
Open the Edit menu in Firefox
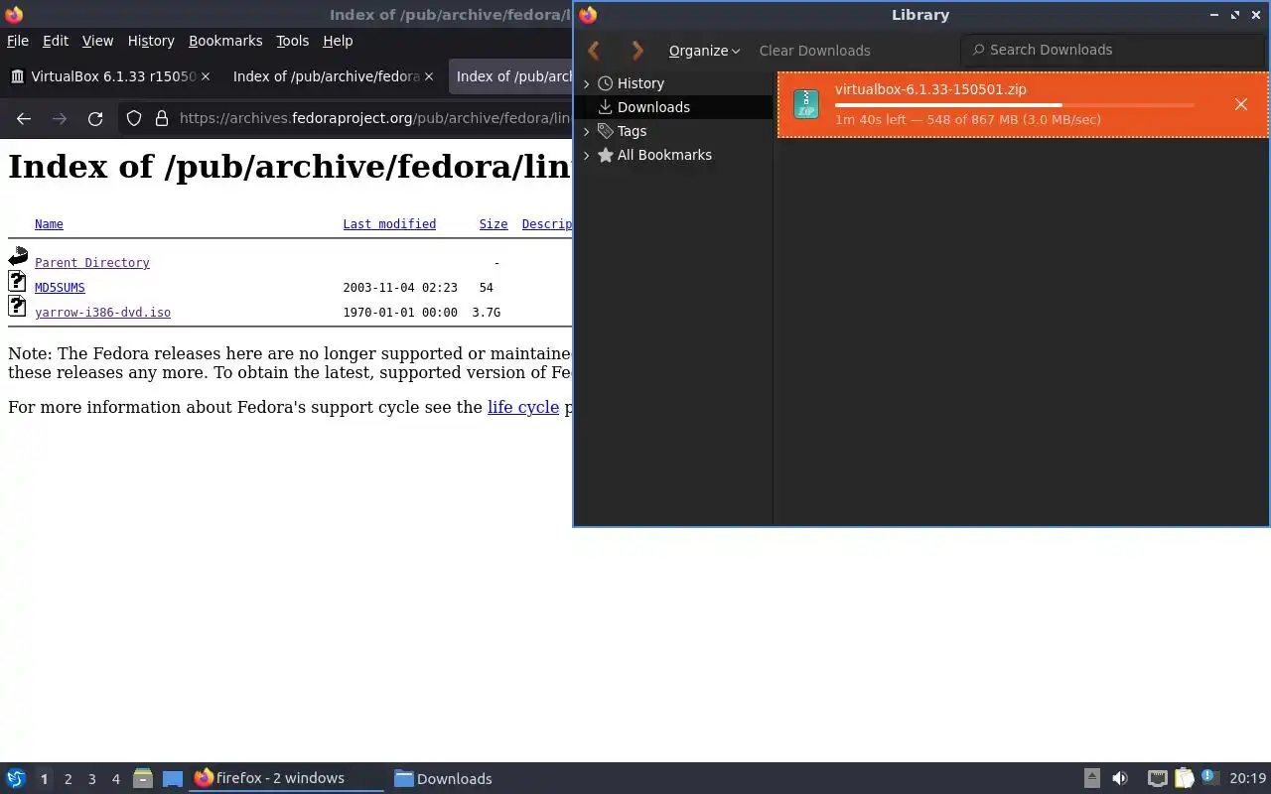point(56,41)
